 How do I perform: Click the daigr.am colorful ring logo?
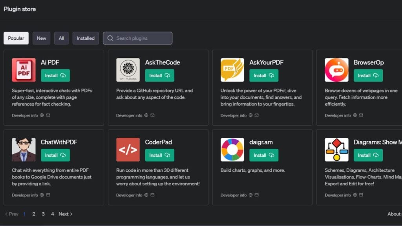(232, 149)
